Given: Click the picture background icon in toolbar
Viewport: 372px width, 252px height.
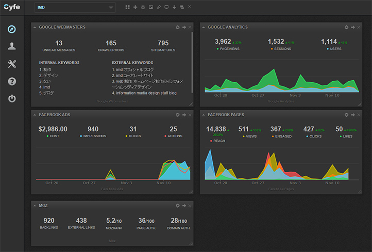Looking at the screenshot, I should (x=151, y=7).
